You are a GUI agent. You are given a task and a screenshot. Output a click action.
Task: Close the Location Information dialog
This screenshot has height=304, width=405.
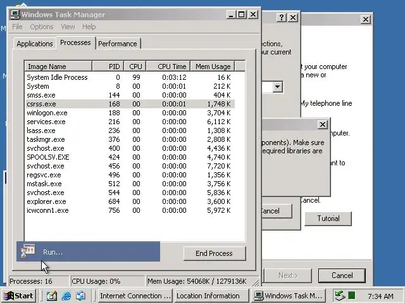293,18
